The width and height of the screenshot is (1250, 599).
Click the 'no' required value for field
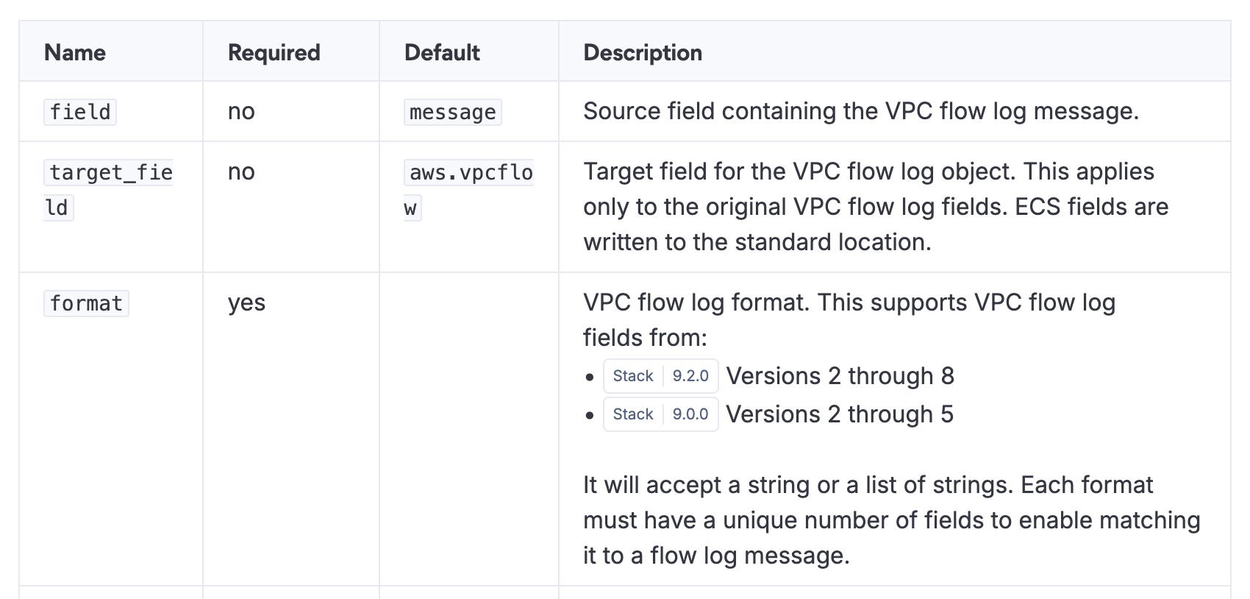[241, 111]
